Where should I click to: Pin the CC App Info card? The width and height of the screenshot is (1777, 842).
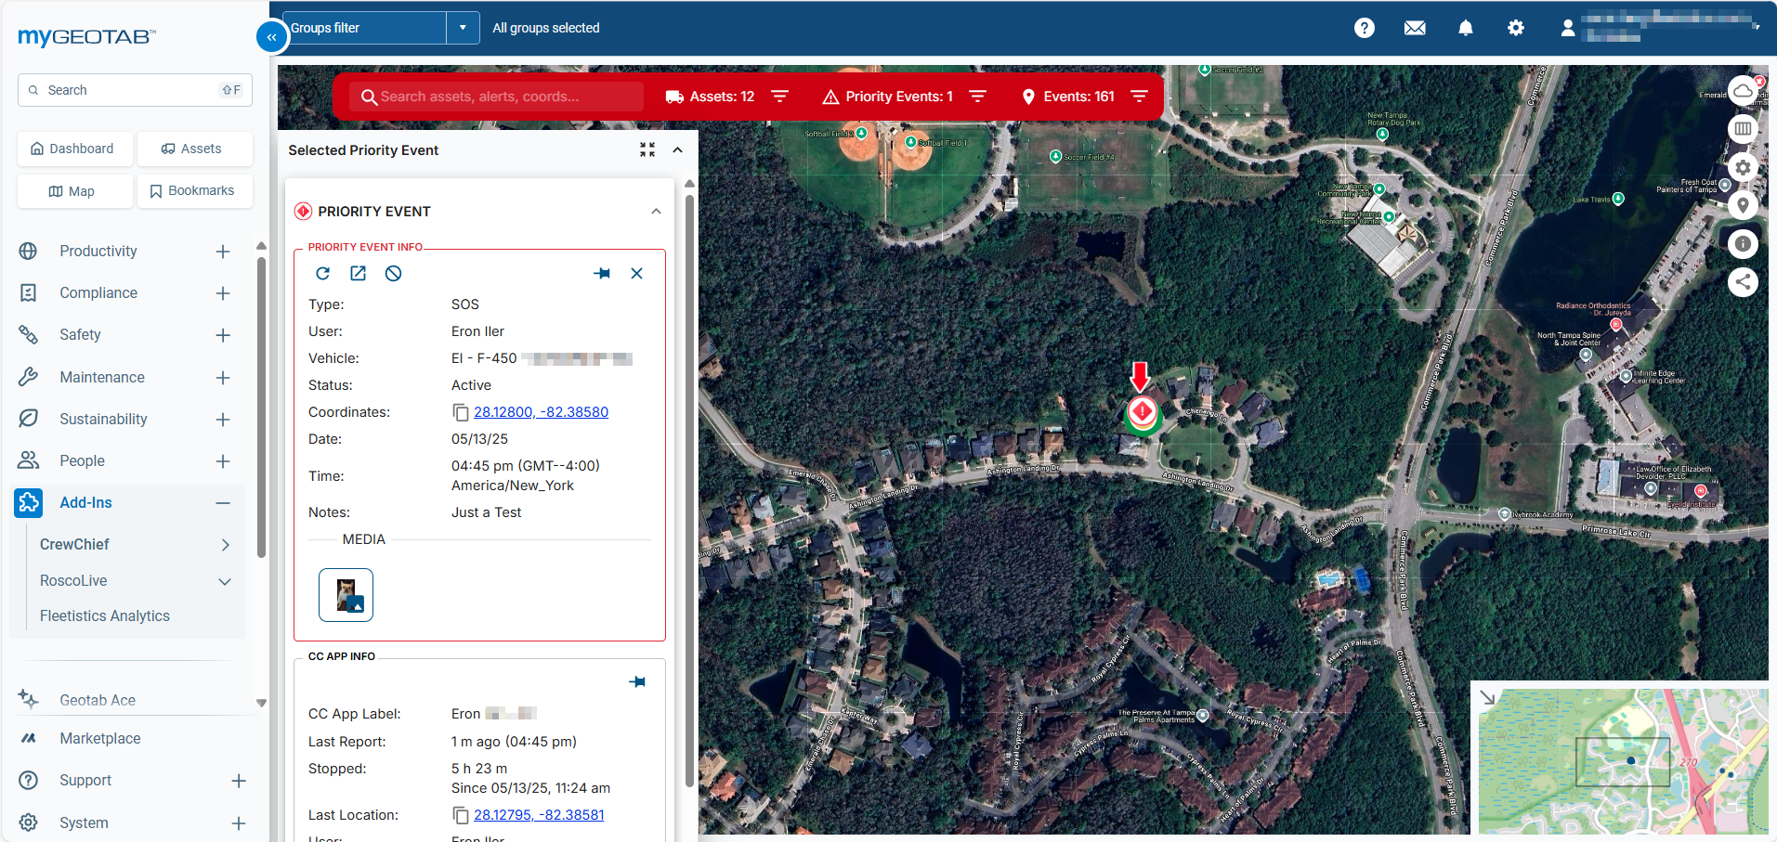(x=637, y=681)
